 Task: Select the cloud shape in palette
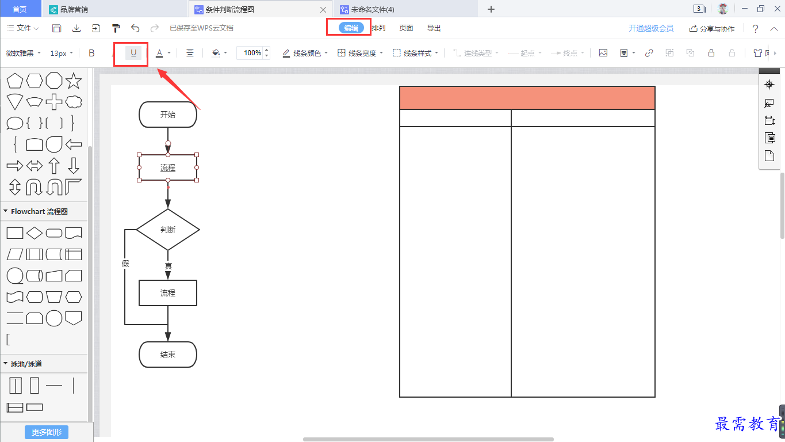pyautogui.click(x=73, y=102)
